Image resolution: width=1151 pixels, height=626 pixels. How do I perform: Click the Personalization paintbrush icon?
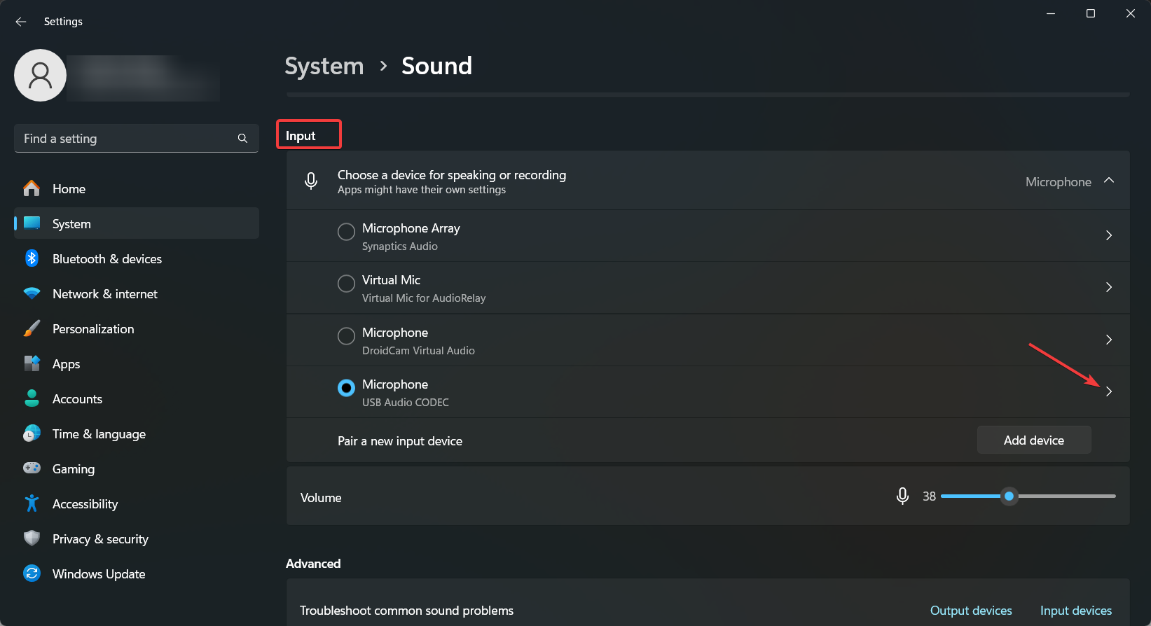pyautogui.click(x=32, y=328)
